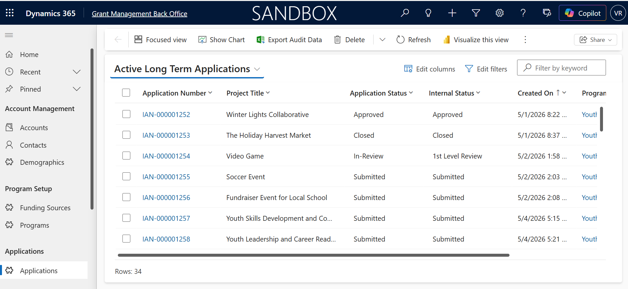
Task: Expand the Pinned section chevron
Action: (x=77, y=89)
